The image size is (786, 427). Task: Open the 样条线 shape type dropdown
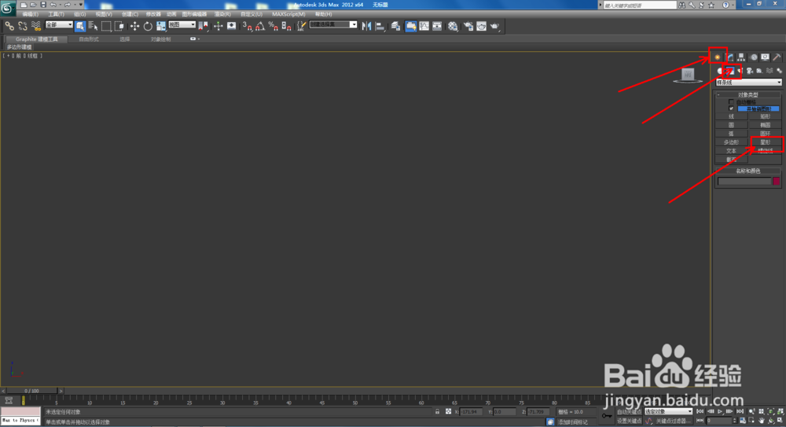[x=749, y=83]
